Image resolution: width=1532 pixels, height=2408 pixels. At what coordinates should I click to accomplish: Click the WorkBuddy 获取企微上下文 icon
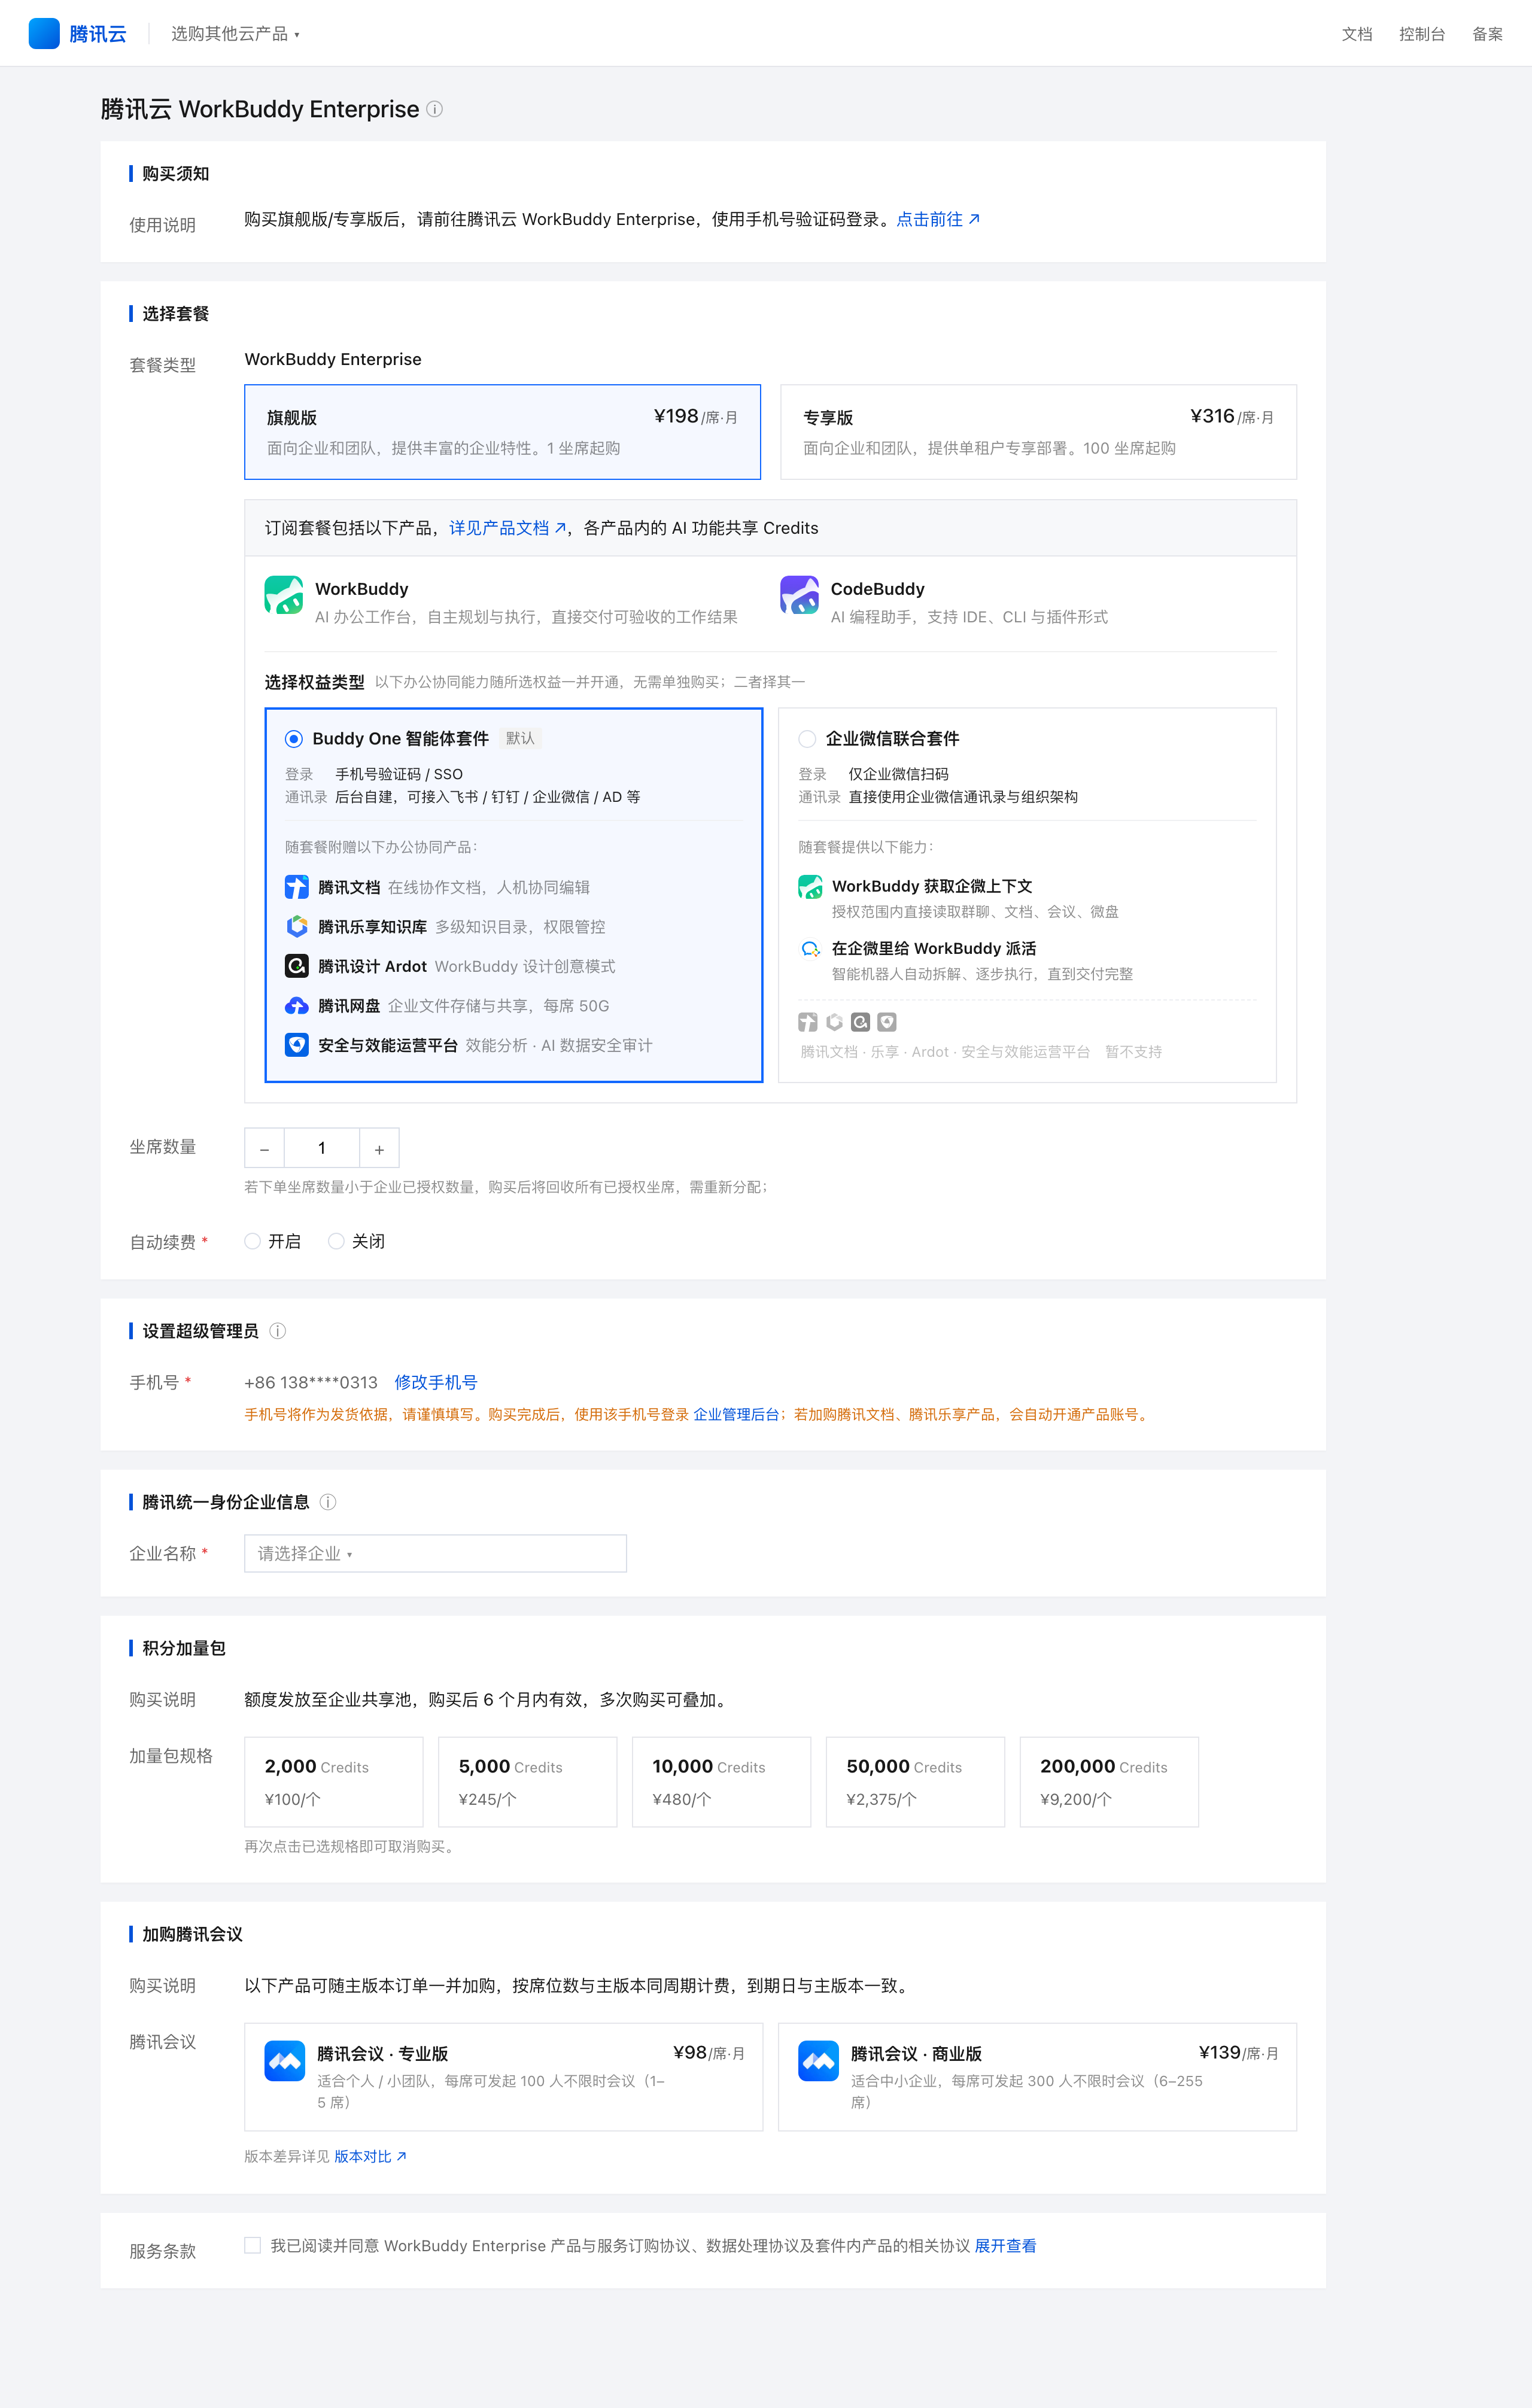pos(810,887)
